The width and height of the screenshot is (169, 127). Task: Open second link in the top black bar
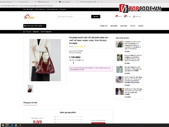click(x=40, y=9)
